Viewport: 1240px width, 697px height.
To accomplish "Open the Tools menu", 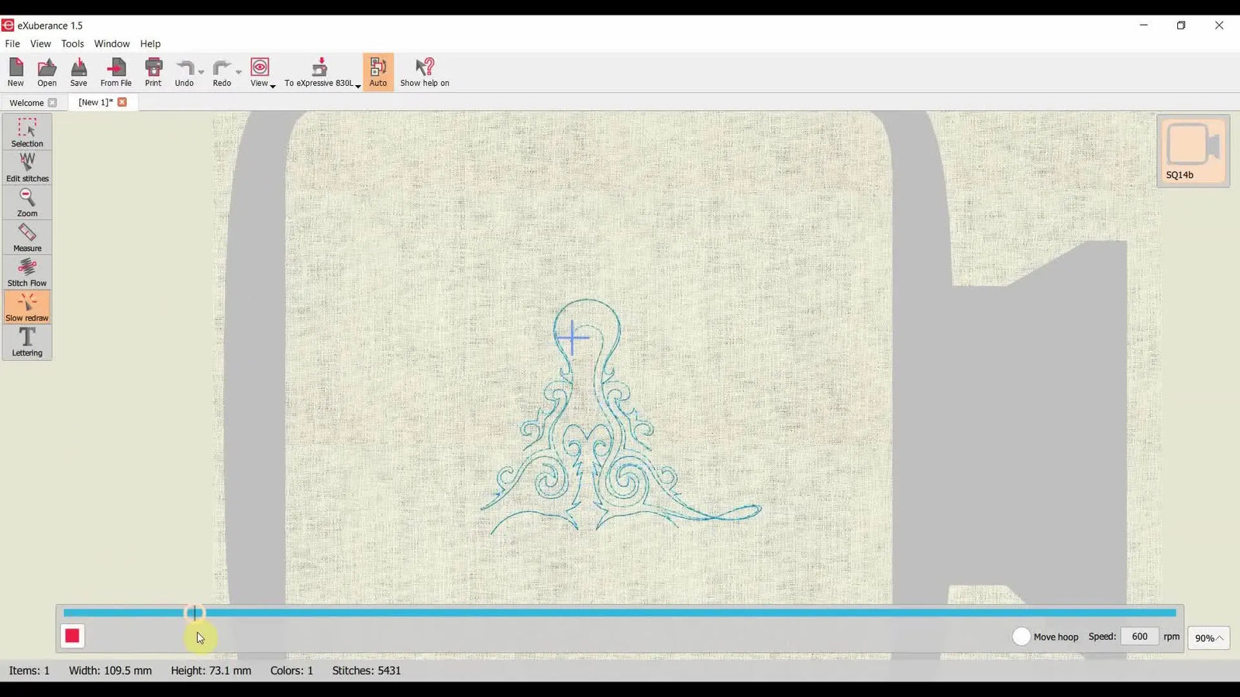I will (x=72, y=43).
